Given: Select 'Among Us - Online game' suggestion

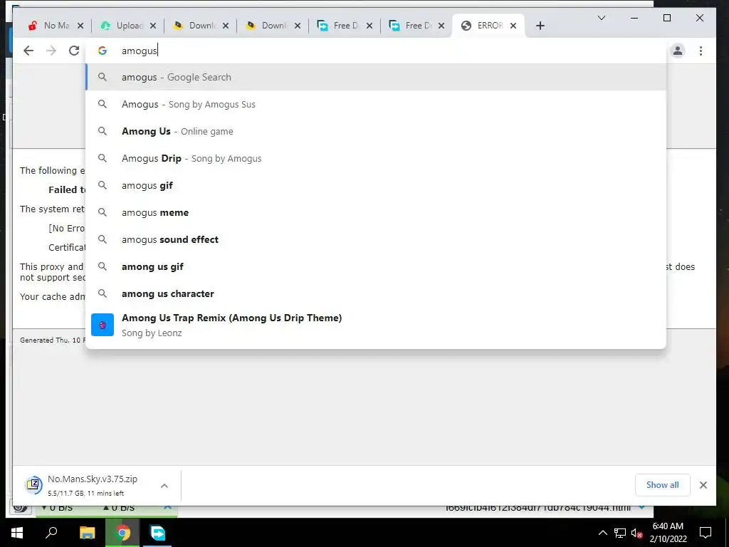Looking at the screenshot, I should point(376,131).
